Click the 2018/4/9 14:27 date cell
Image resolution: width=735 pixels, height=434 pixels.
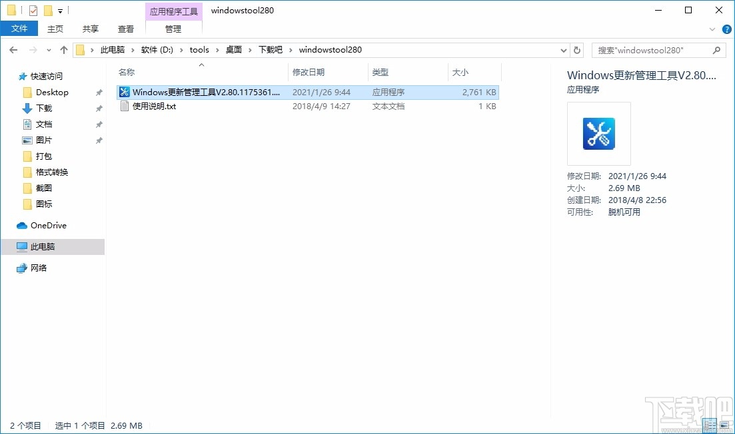click(x=322, y=107)
